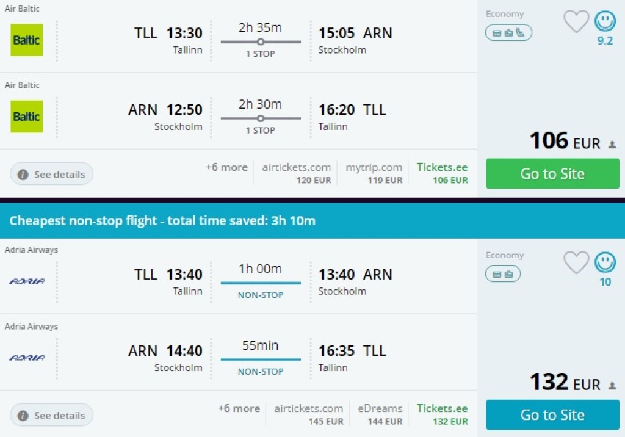This screenshot has width=625, height=437.
Task: Open airtickets.com 120 EUR offer
Action: (297, 173)
